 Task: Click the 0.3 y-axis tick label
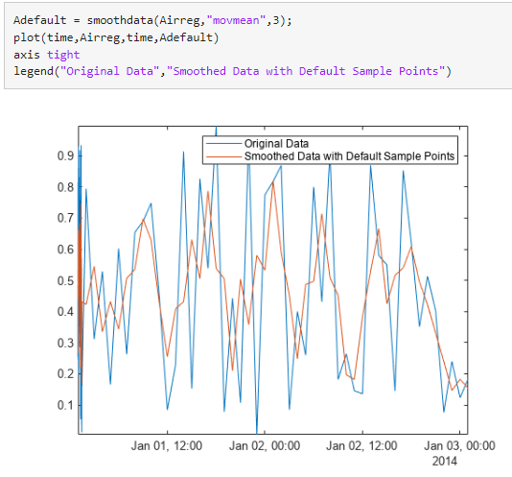tap(65, 343)
